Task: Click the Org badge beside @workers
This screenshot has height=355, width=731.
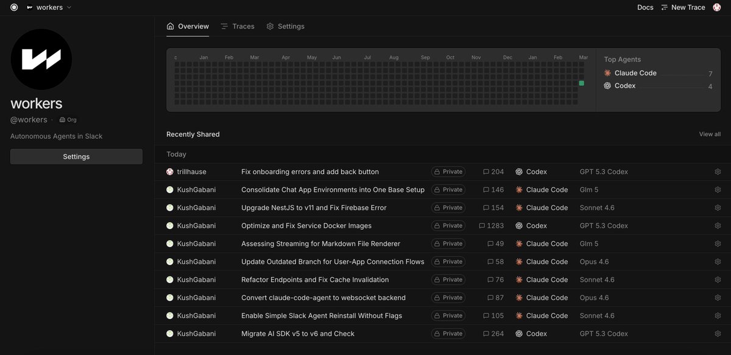Action: click(68, 120)
